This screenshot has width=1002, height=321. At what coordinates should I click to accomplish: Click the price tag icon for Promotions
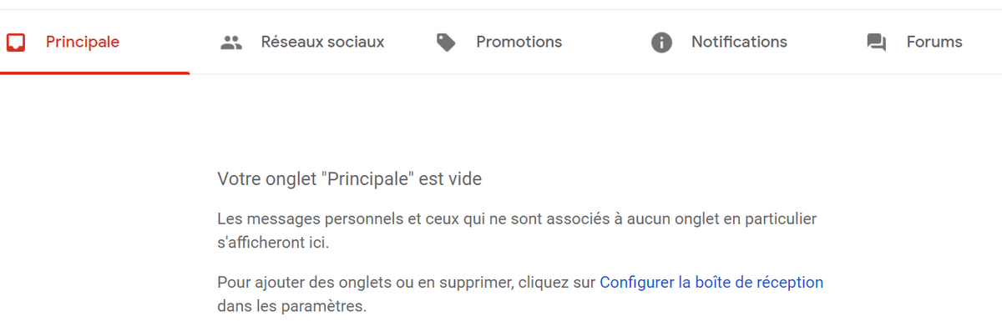coord(447,43)
